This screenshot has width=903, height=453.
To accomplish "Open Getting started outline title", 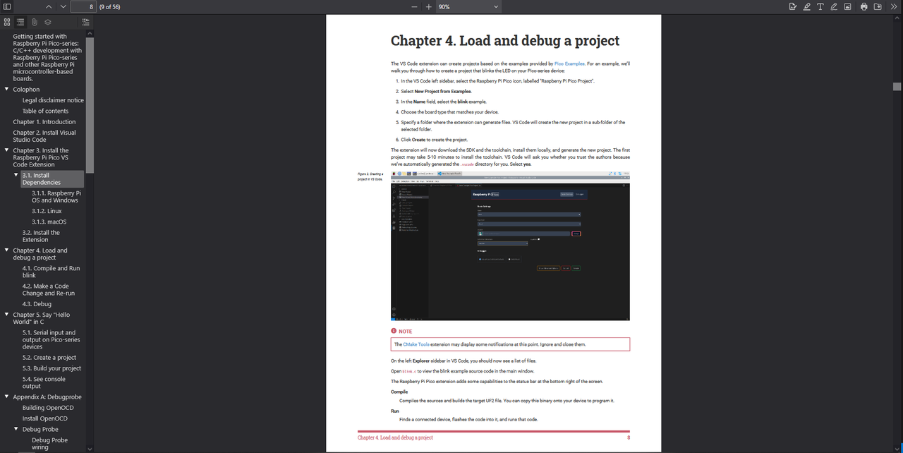I will (x=47, y=58).
